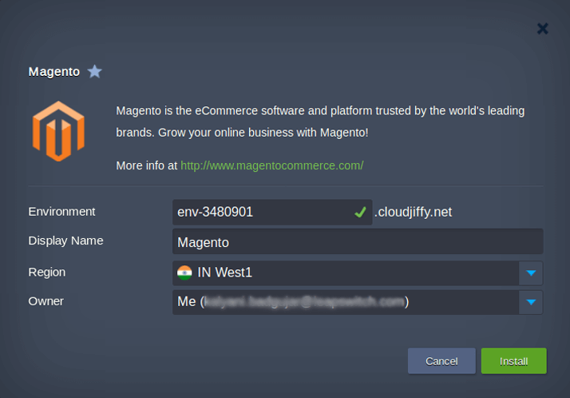The image size is (570, 398).
Task: Click the Environment field label
Action: [x=61, y=212]
